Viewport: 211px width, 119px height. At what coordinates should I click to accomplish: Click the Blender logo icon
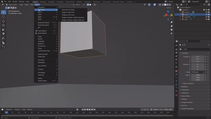pyautogui.click(x=2, y=2)
